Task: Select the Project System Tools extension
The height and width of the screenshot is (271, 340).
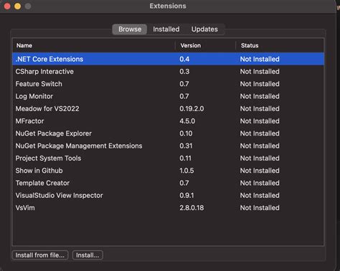Action: click(x=168, y=158)
